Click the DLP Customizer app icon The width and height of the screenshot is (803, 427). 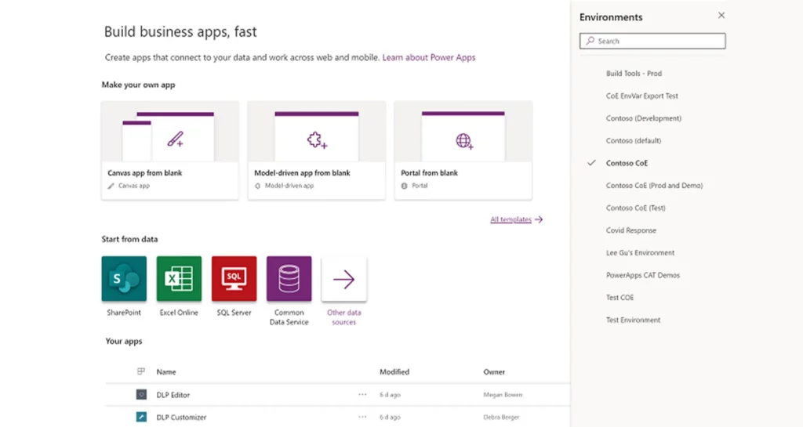[x=141, y=417]
